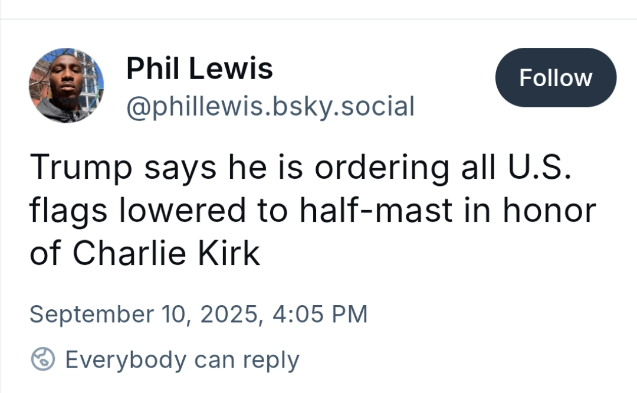Click the "Everybody can reply" label

click(182, 360)
